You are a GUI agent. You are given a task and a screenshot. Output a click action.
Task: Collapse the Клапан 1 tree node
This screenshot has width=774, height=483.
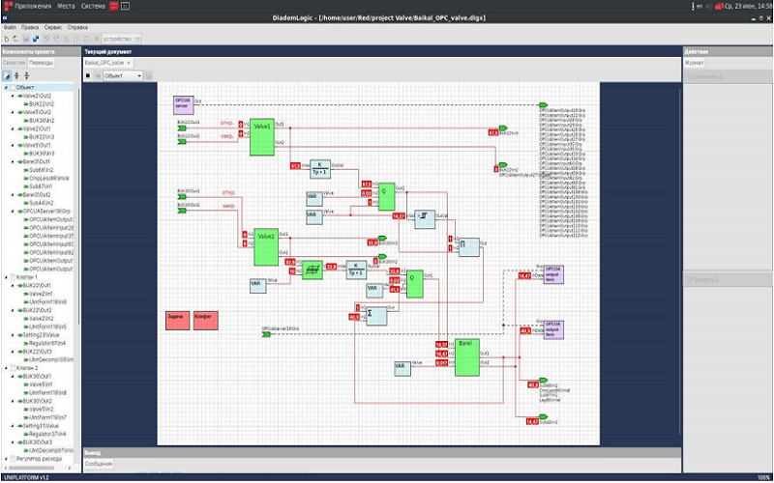coord(5,277)
